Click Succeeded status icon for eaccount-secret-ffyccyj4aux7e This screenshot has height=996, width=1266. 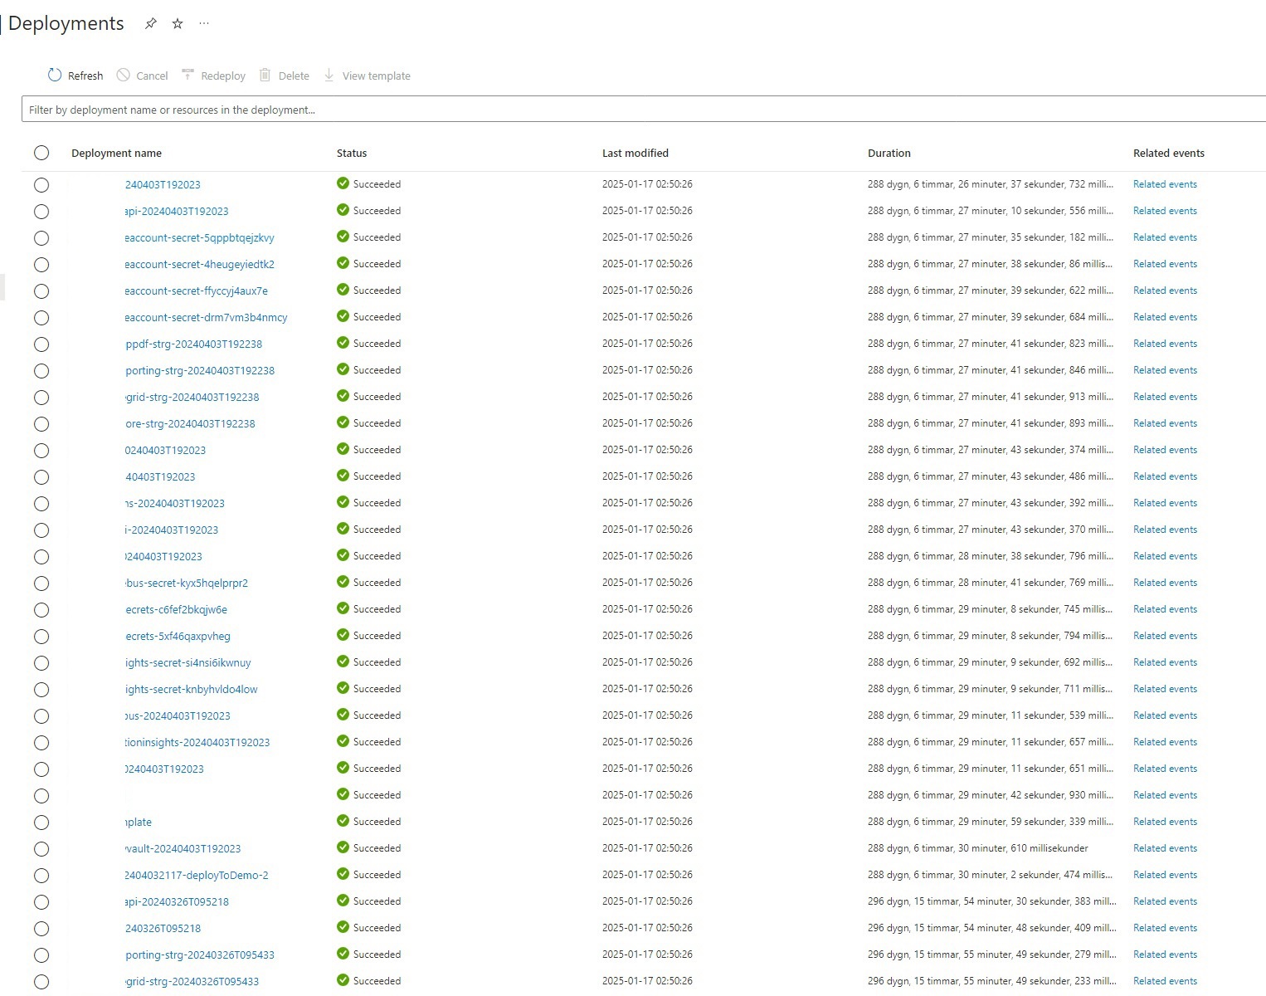(x=343, y=290)
